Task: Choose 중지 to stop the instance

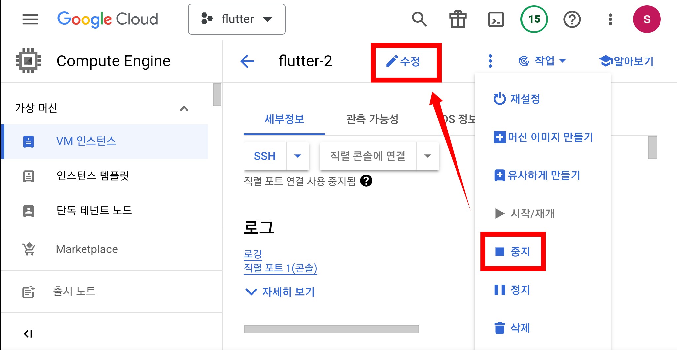Action: point(543,252)
